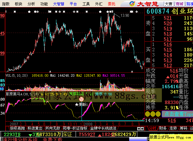Select the 走势 tab in the quote panel
Screen dimensions: 193x141
[x=173, y=128]
